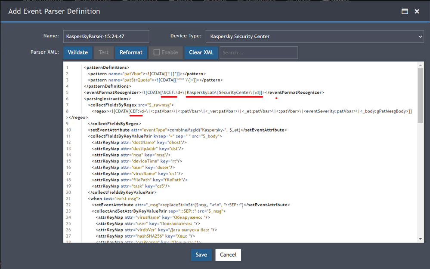The image size is (430, 269).
Task: Click the when test exist msg line
Action: coord(114,199)
